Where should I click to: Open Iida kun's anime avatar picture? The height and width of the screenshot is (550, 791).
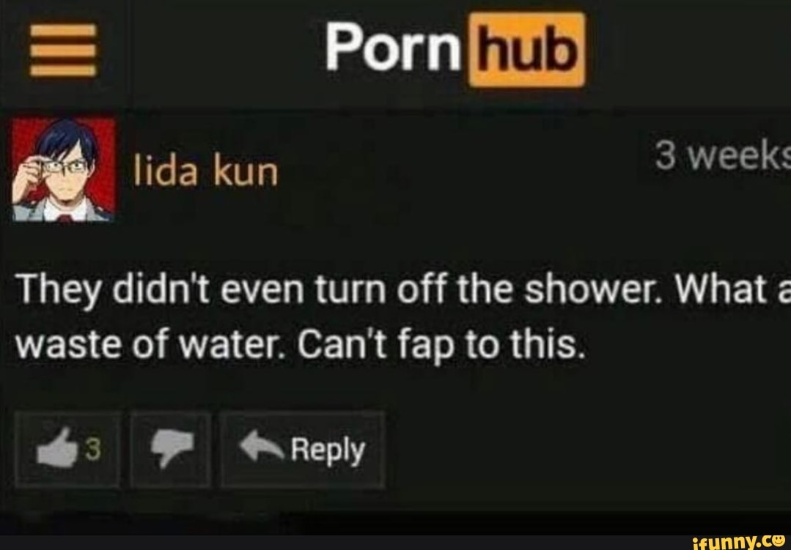tap(64, 169)
